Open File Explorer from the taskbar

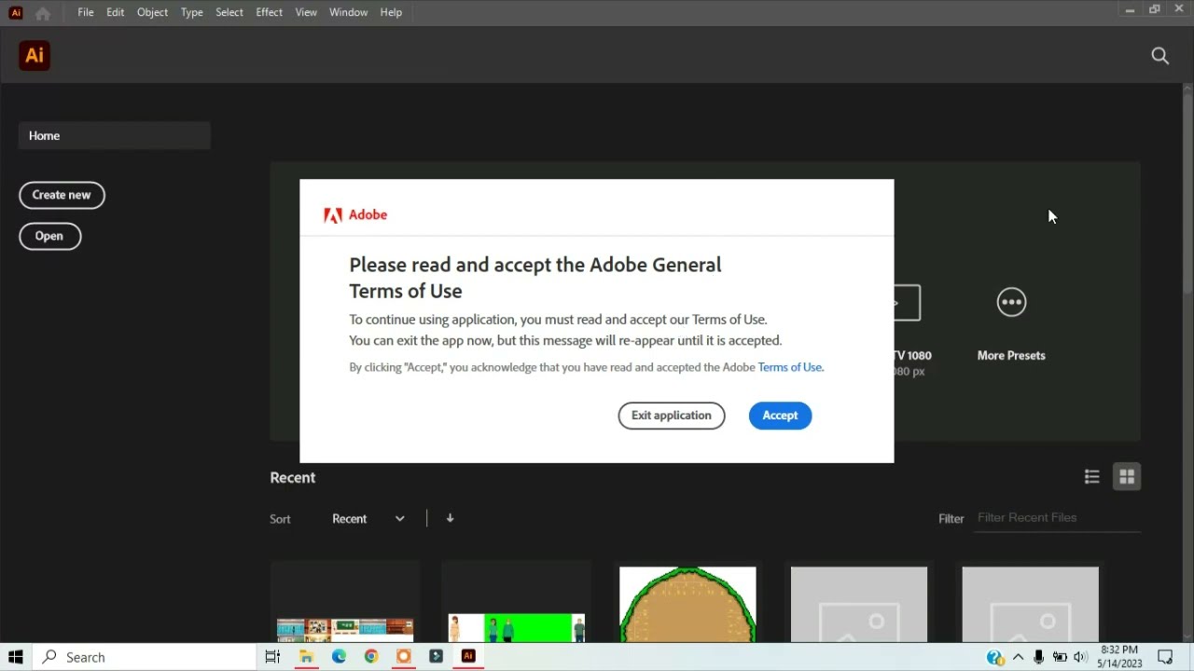point(306,657)
